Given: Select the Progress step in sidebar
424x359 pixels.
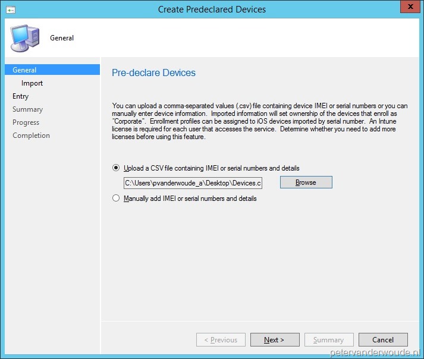Looking at the screenshot, I should [x=26, y=122].
